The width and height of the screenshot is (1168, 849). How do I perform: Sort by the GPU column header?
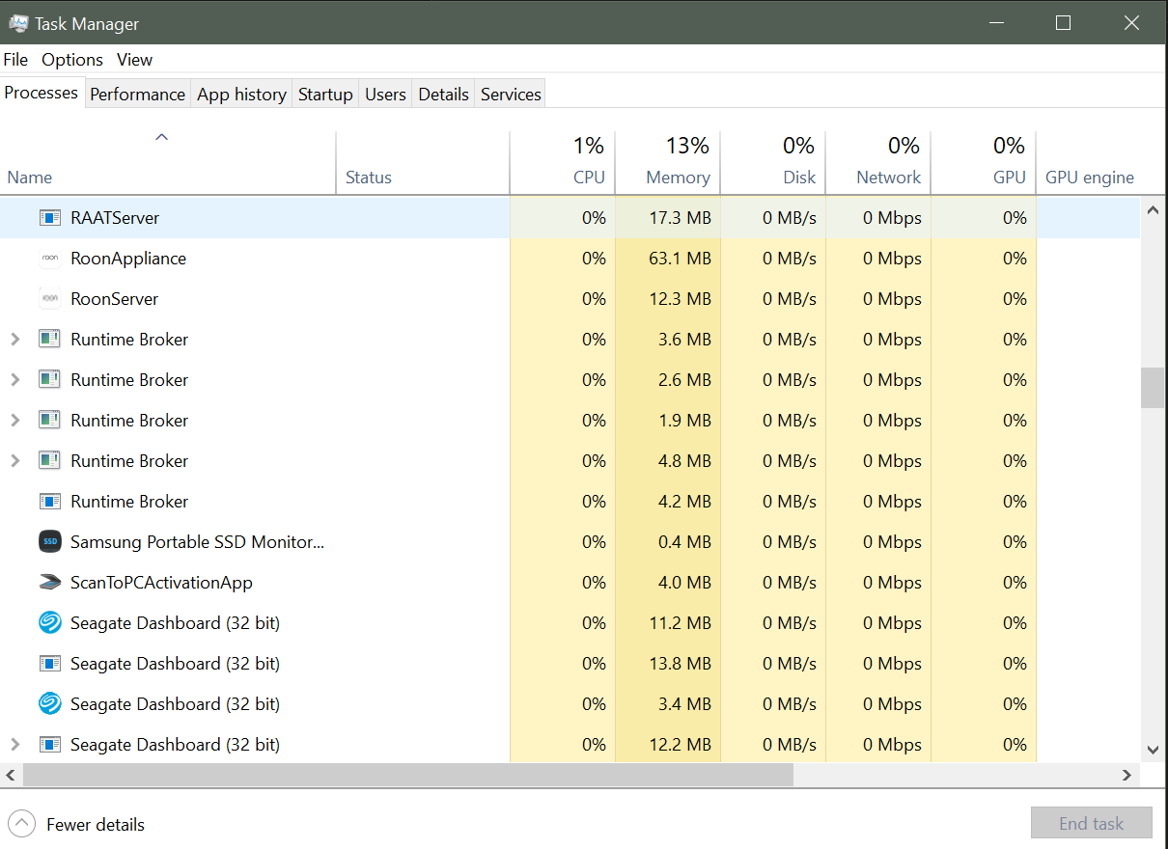[983, 163]
